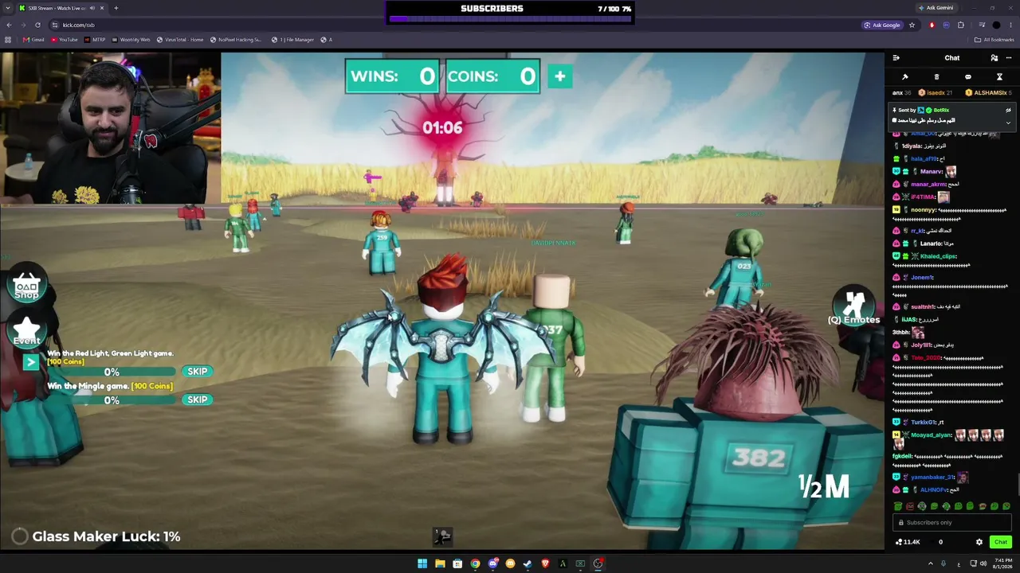Open the tab search dropdown arrow

pos(8,8)
